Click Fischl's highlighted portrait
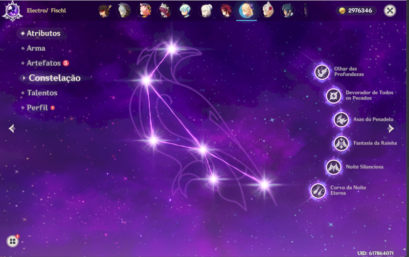The height and width of the screenshot is (257, 409). (x=246, y=10)
